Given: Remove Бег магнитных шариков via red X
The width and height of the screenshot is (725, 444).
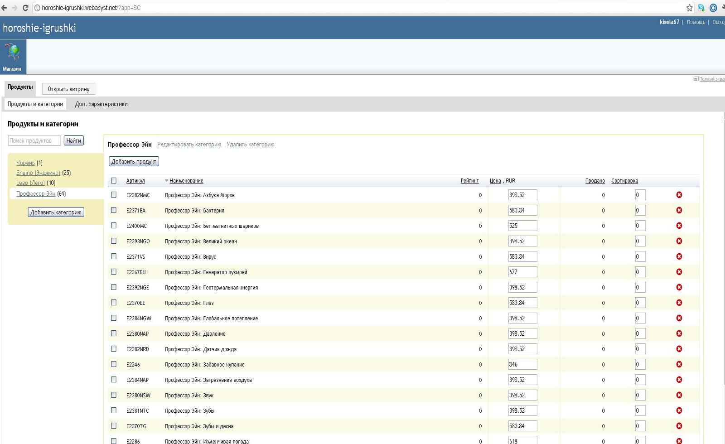Looking at the screenshot, I should (x=679, y=226).
